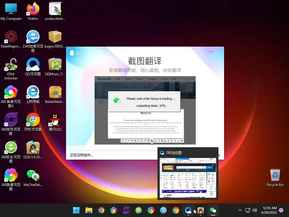Switch to QQ浏览器 taskbar button
289x217 pixels.
(188, 210)
